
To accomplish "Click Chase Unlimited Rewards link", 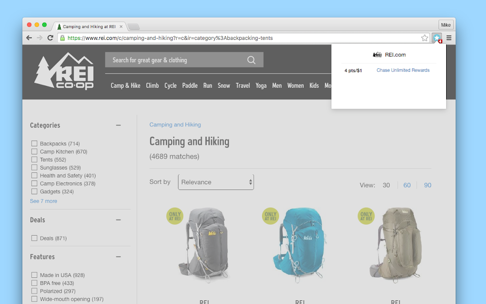I will click(403, 70).
